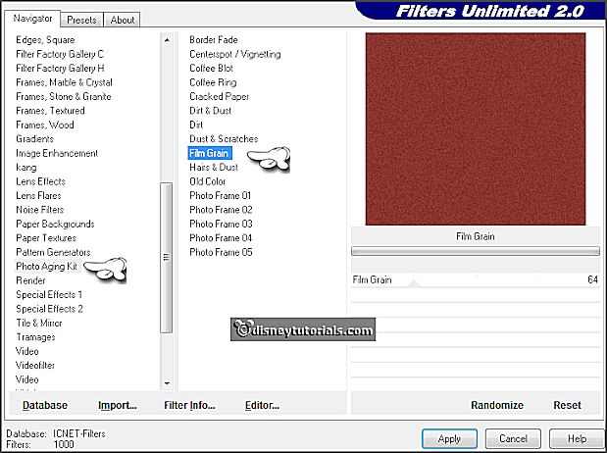607x453 pixels.
Task: Click the Import... button
Action: coord(118,405)
